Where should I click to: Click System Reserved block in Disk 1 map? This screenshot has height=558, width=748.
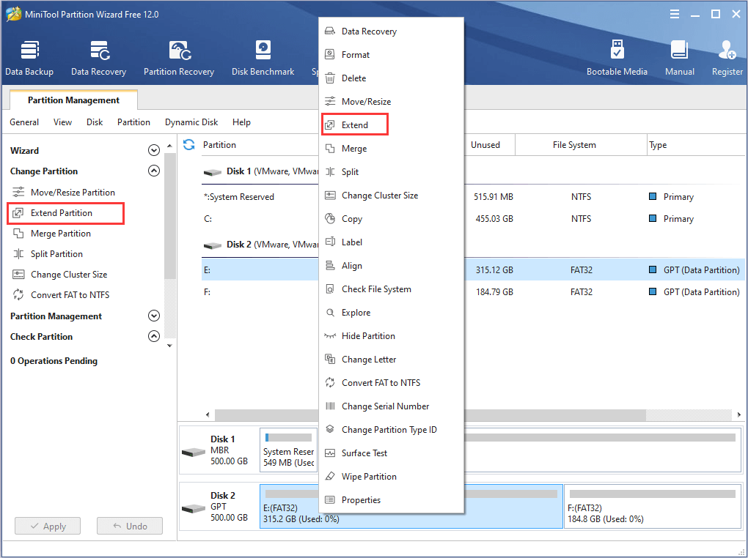[289, 450]
